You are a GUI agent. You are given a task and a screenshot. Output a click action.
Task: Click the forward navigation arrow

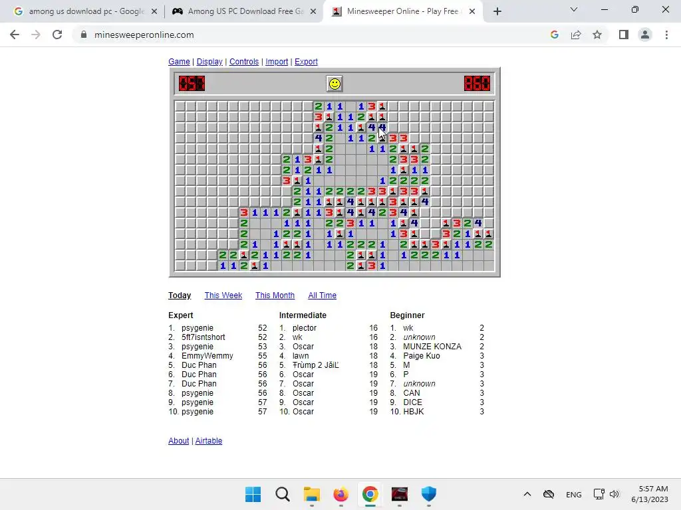click(36, 35)
